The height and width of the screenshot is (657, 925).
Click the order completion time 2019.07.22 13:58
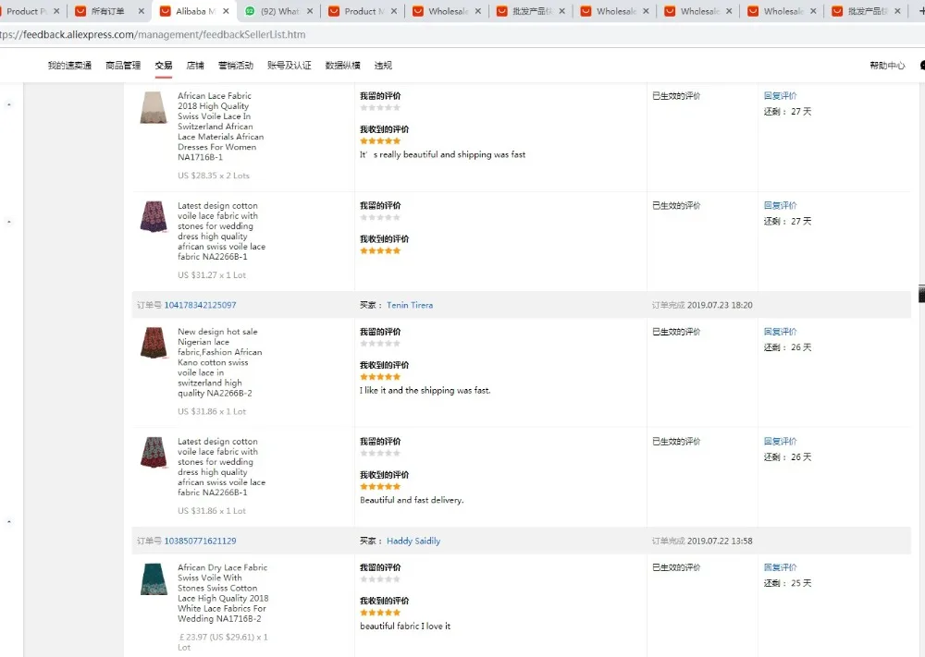point(720,541)
